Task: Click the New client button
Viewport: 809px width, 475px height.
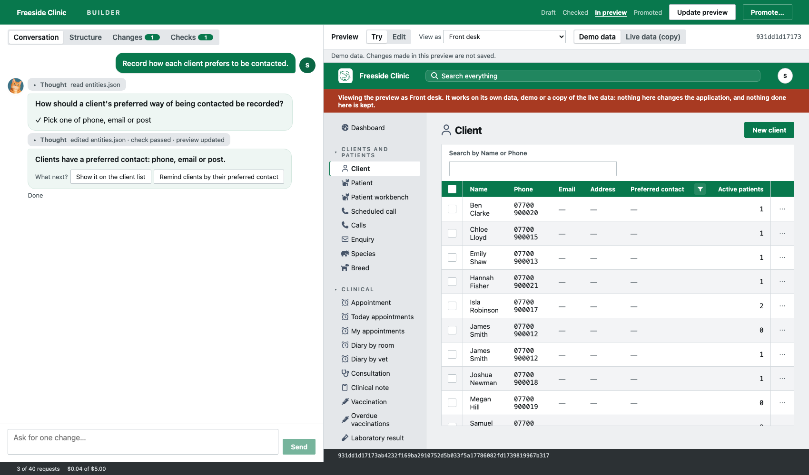Action: (x=769, y=130)
